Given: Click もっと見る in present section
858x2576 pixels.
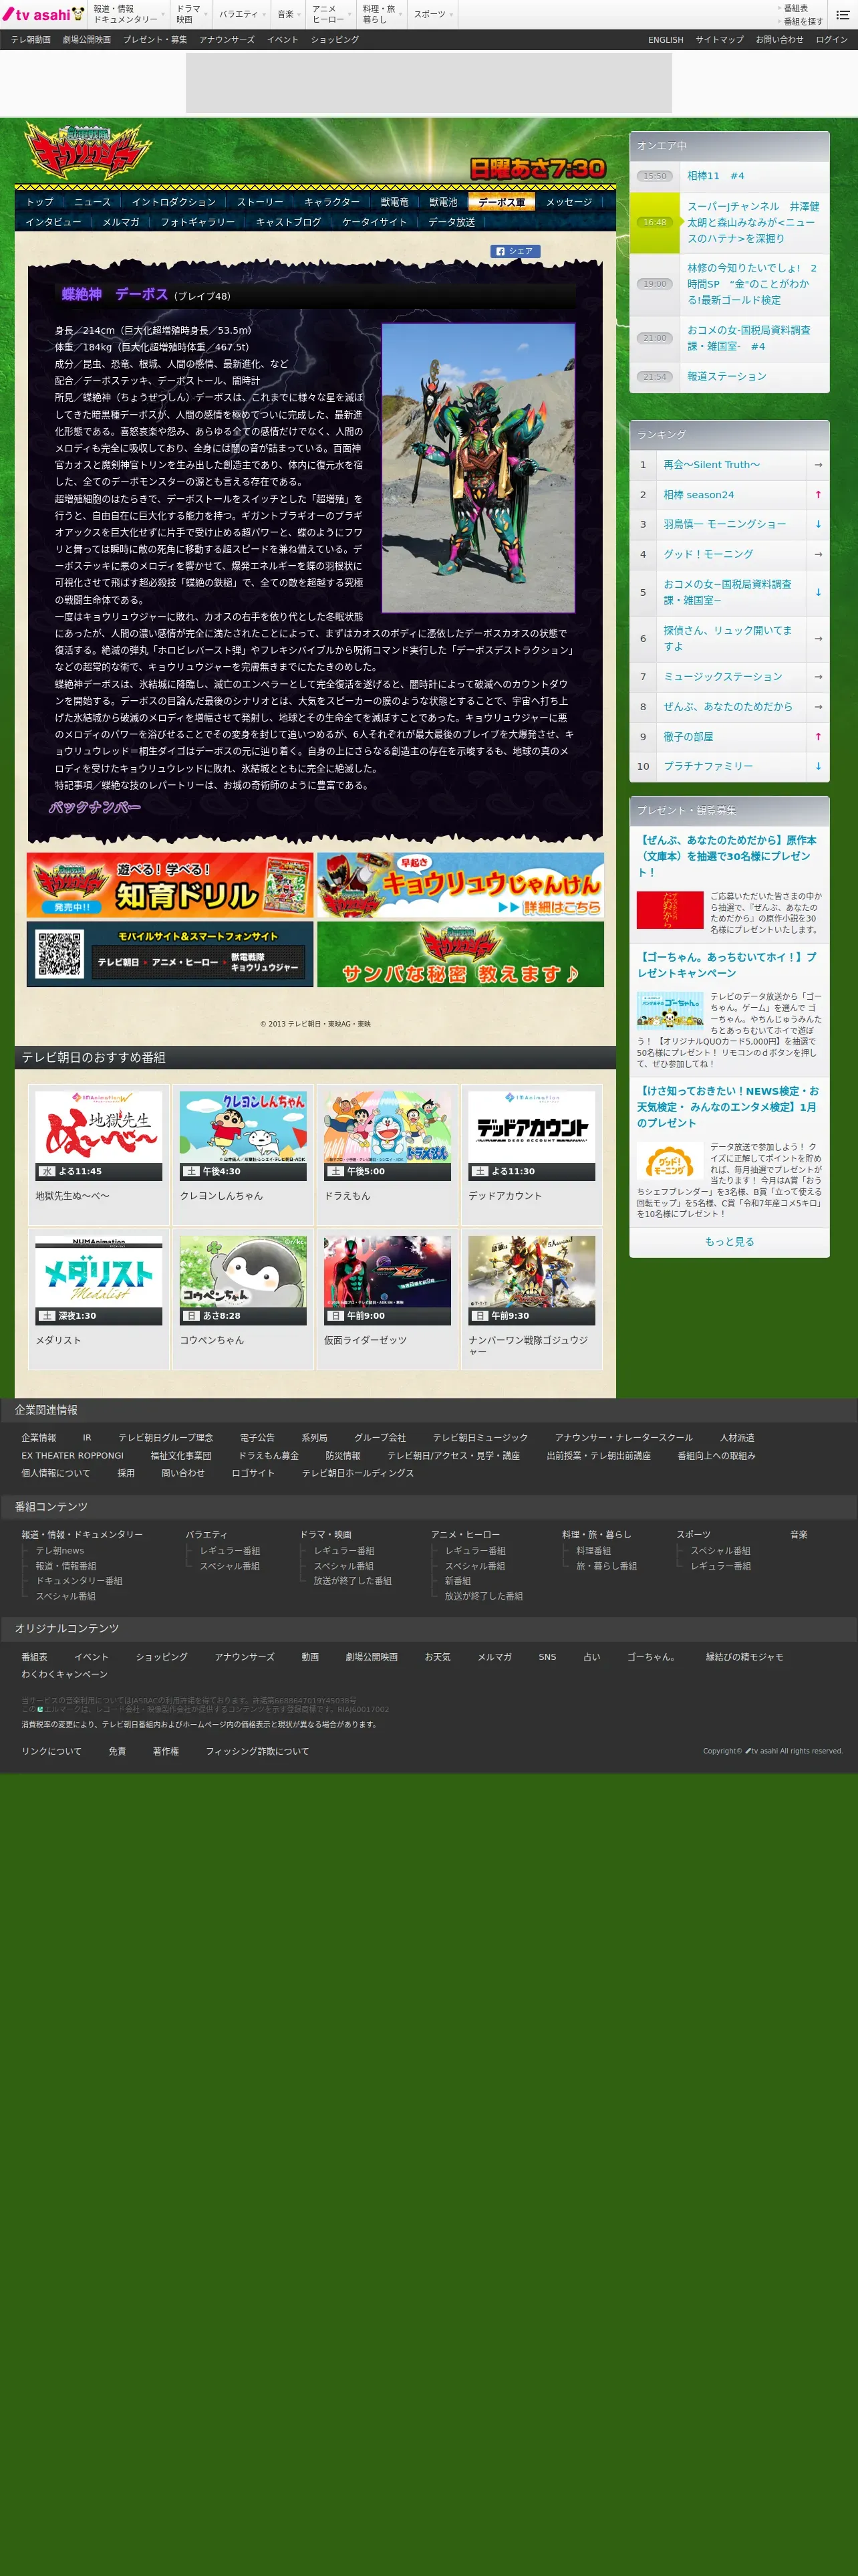Looking at the screenshot, I should tap(729, 1241).
